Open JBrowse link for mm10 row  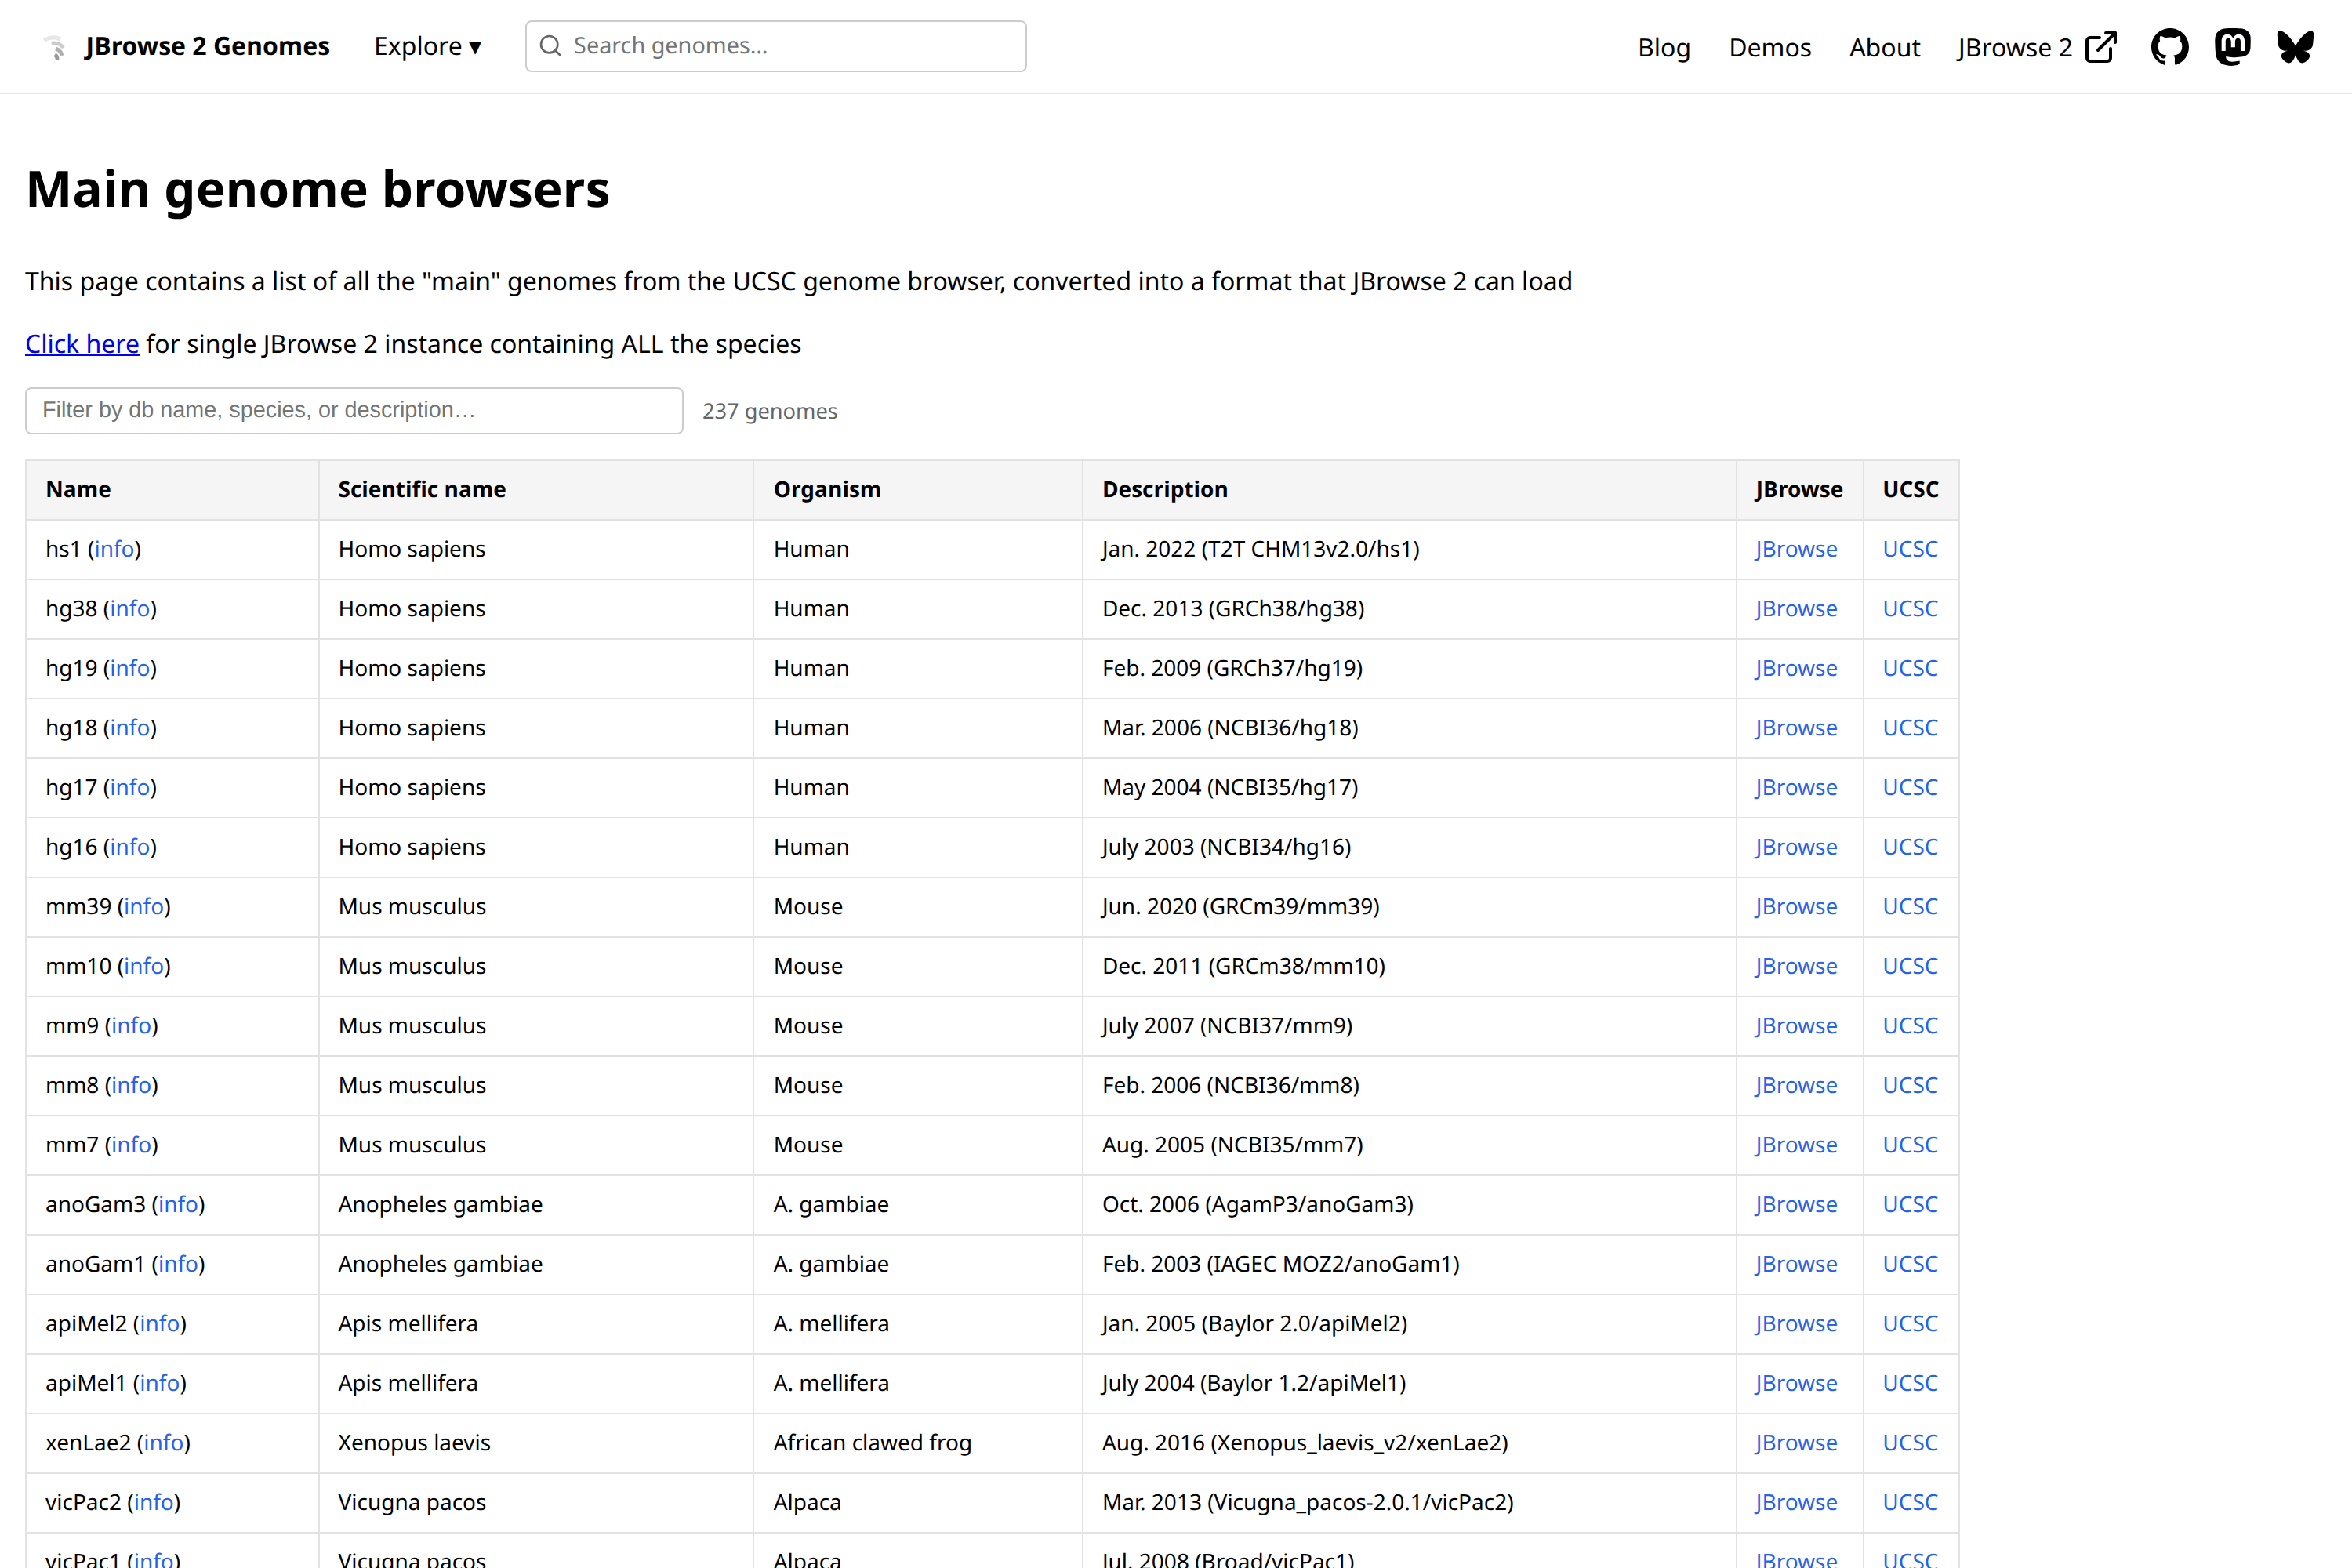click(1796, 966)
